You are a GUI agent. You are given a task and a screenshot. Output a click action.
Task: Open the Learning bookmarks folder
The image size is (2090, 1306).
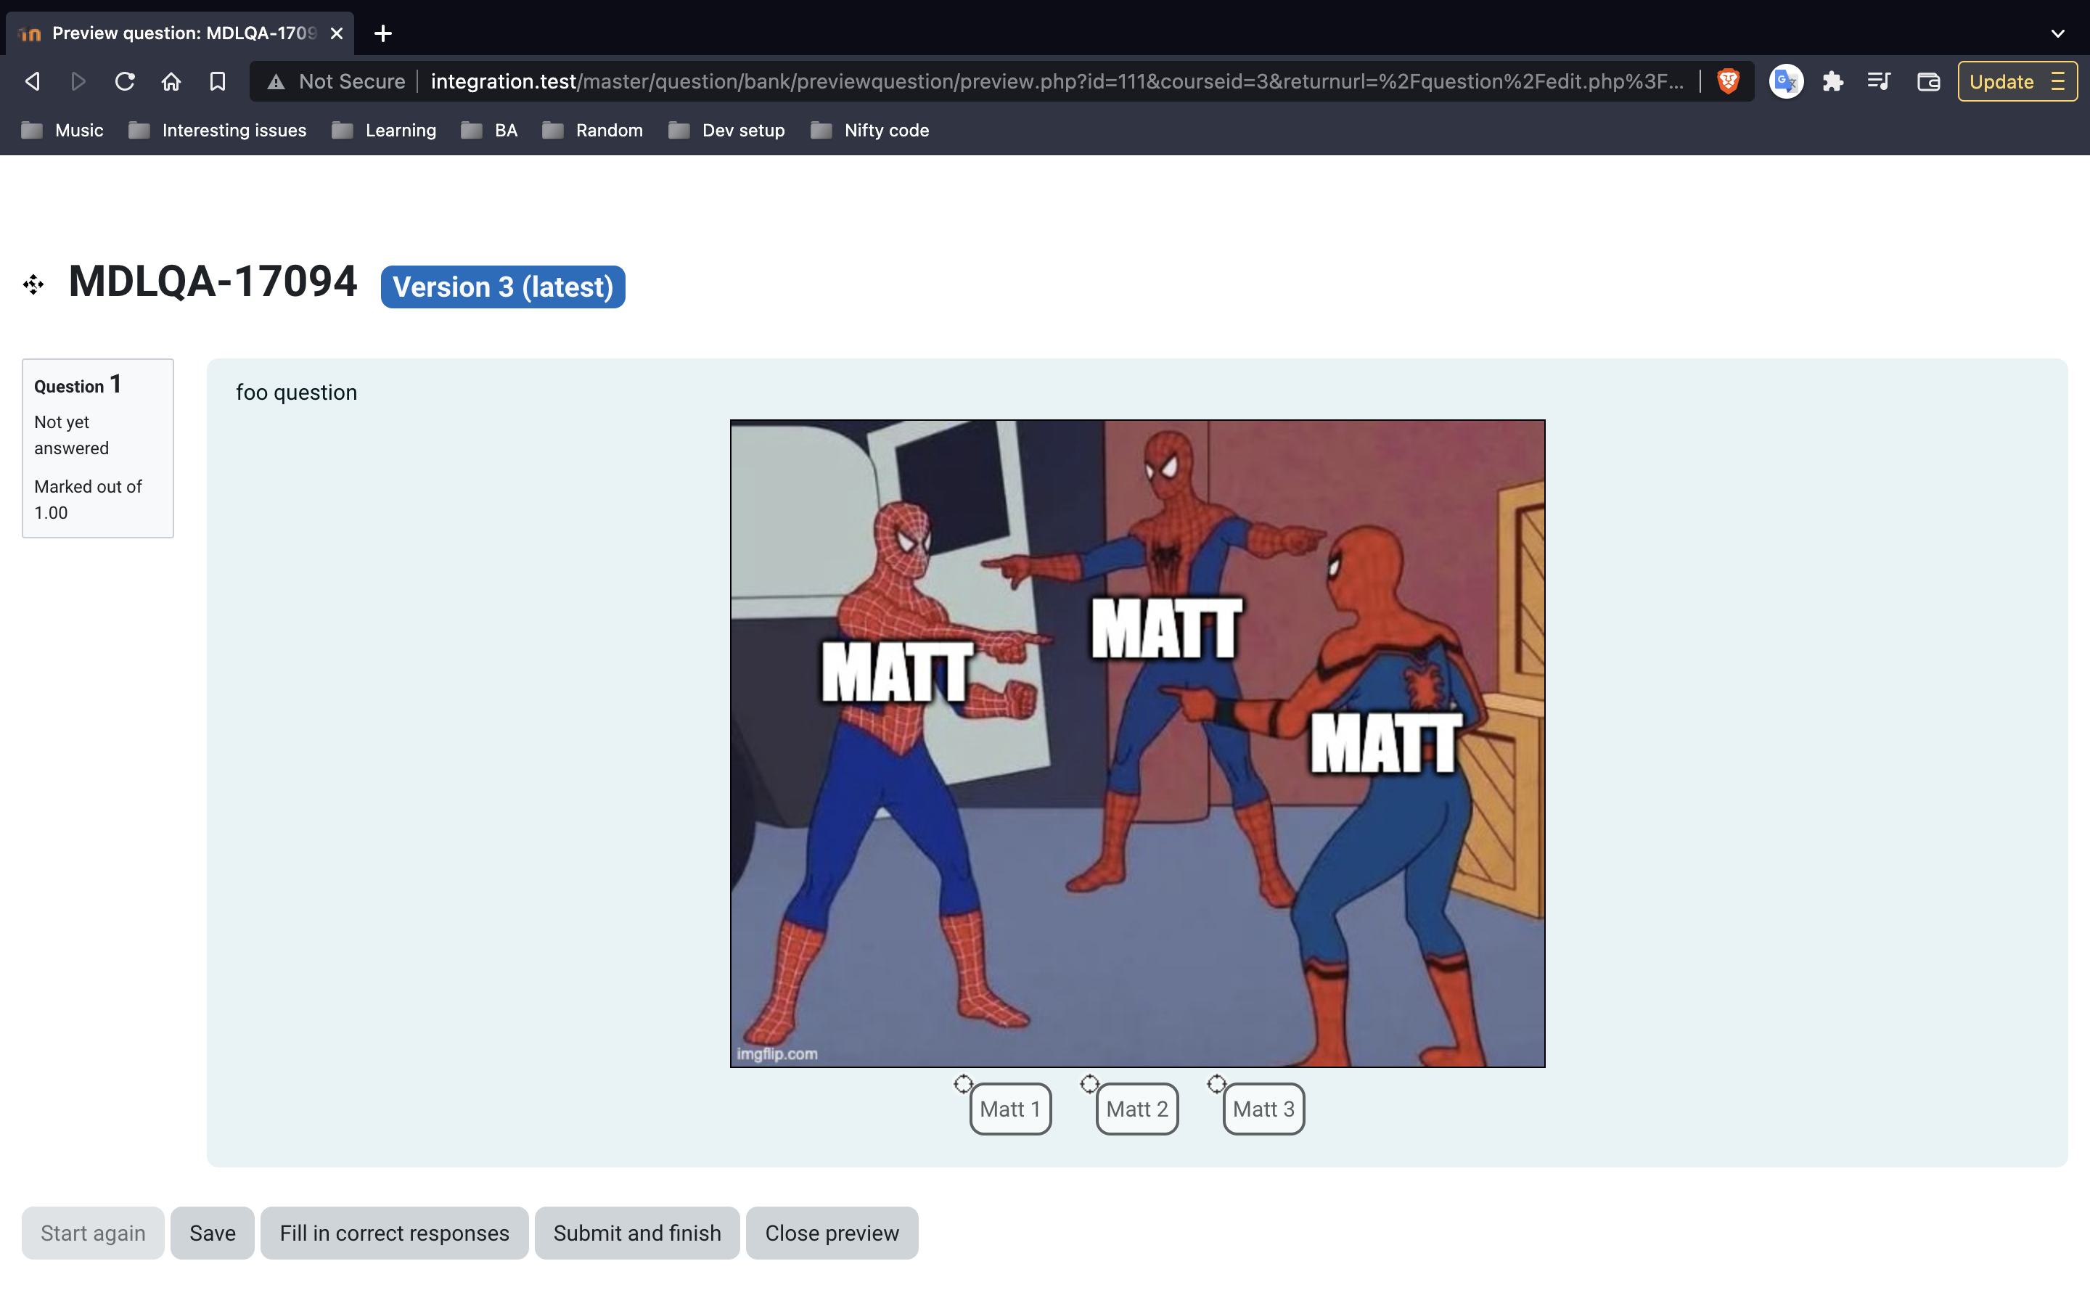[385, 131]
